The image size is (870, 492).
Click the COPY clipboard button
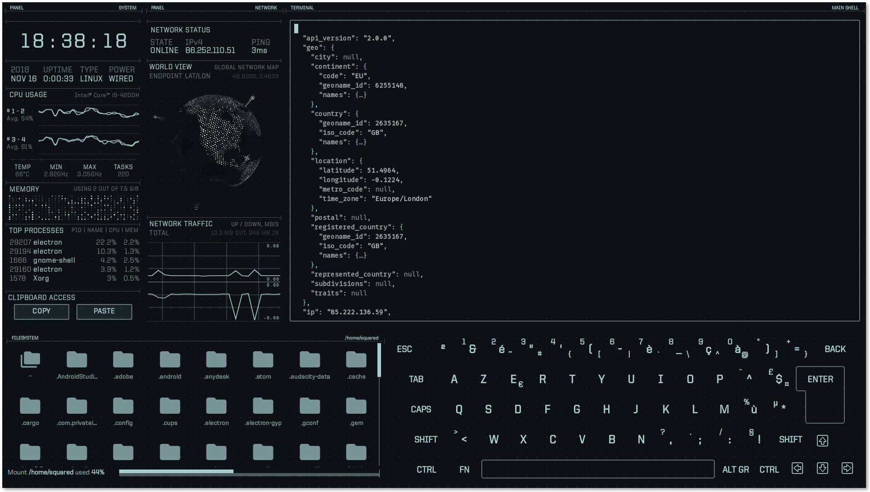[x=41, y=311]
